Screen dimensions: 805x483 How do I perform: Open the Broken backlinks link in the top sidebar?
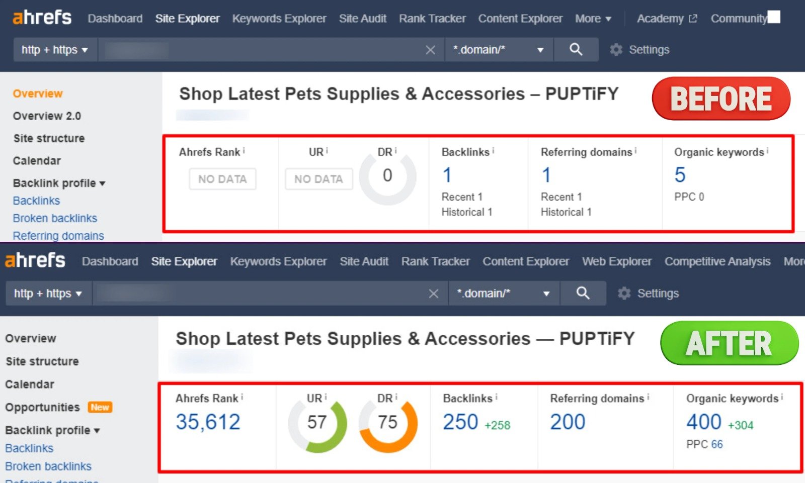(x=55, y=218)
